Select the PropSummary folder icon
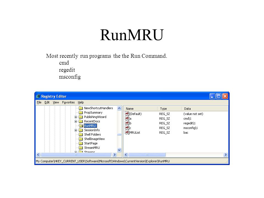Viewport: 264px width, 198px height. (x=81, y=112)
